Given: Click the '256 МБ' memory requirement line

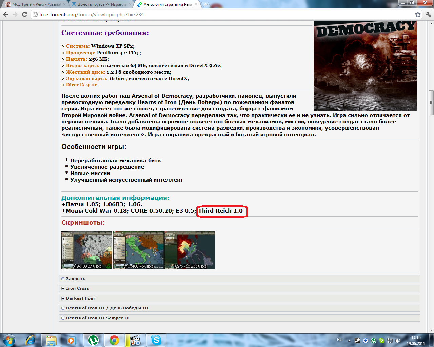Looking at the screenshot, I should (x=85, y=59).
